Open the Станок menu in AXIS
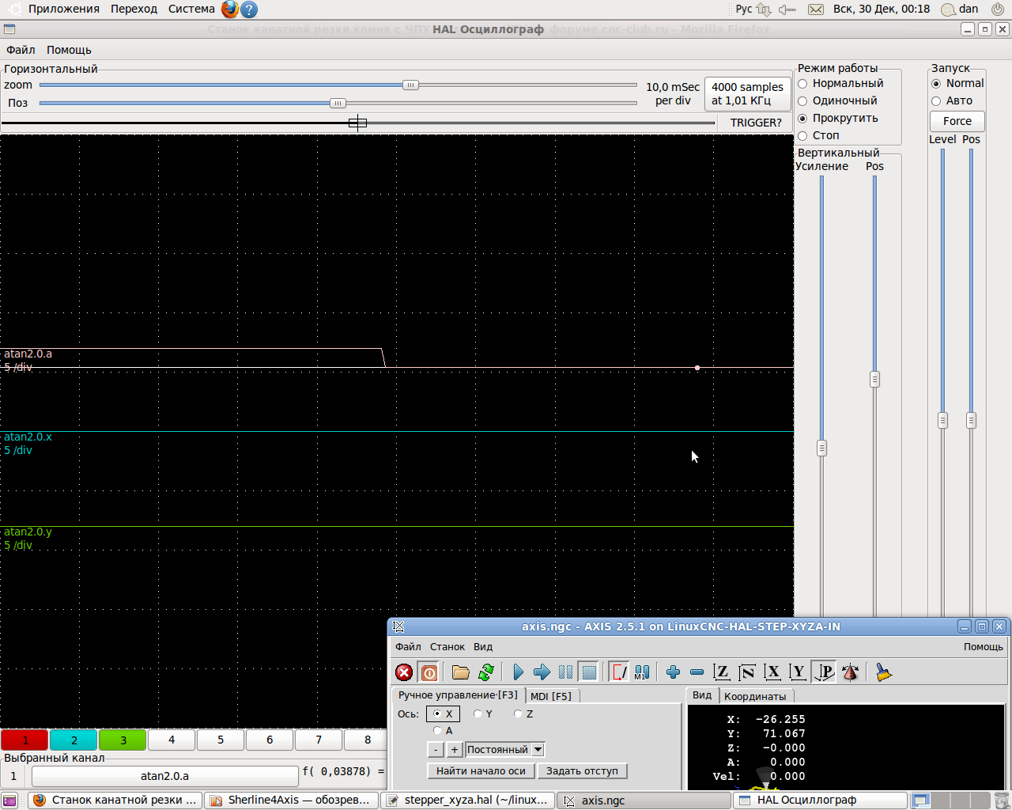The width and height of the screenshot is (1012, 810). coord(447,647)
